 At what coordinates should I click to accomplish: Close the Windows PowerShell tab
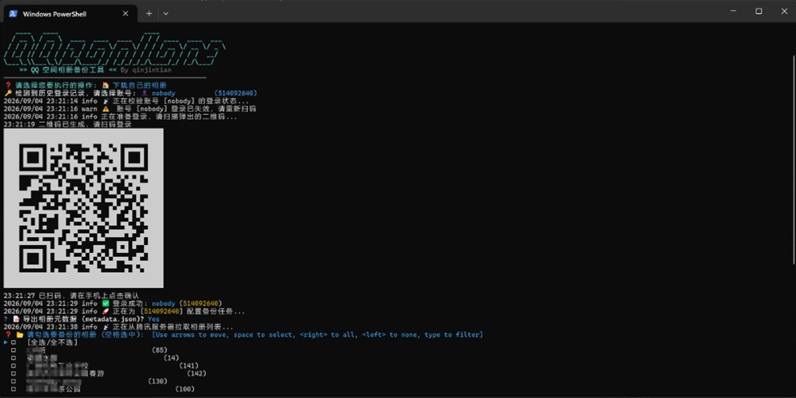tap(125, 14)
